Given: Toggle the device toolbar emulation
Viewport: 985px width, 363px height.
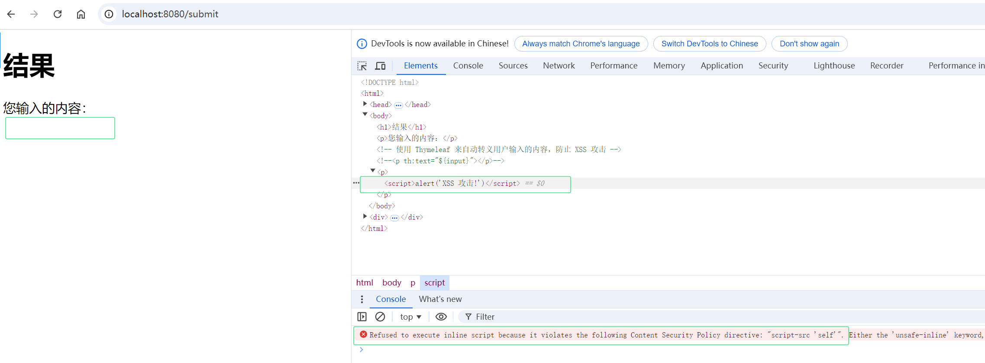Looking at the screenshot, I should tap(380, 66).
